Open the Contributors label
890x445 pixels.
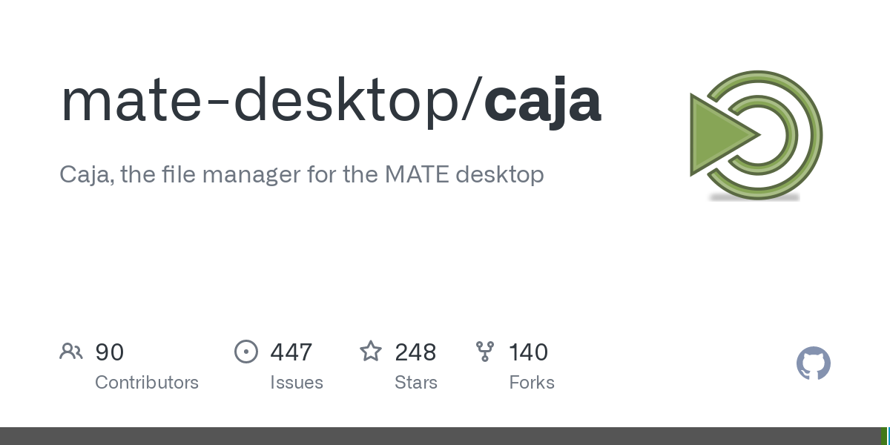click(x=147, y=383)
